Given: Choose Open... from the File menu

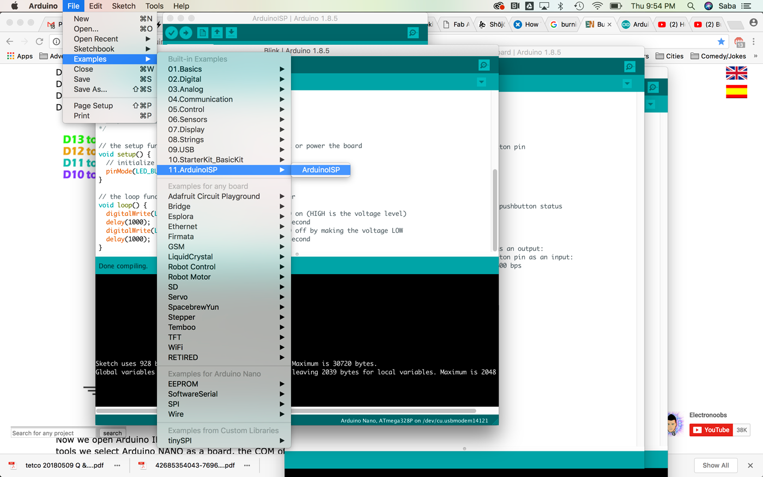Looking at the screenshot, I should click(x=110, y=29).
